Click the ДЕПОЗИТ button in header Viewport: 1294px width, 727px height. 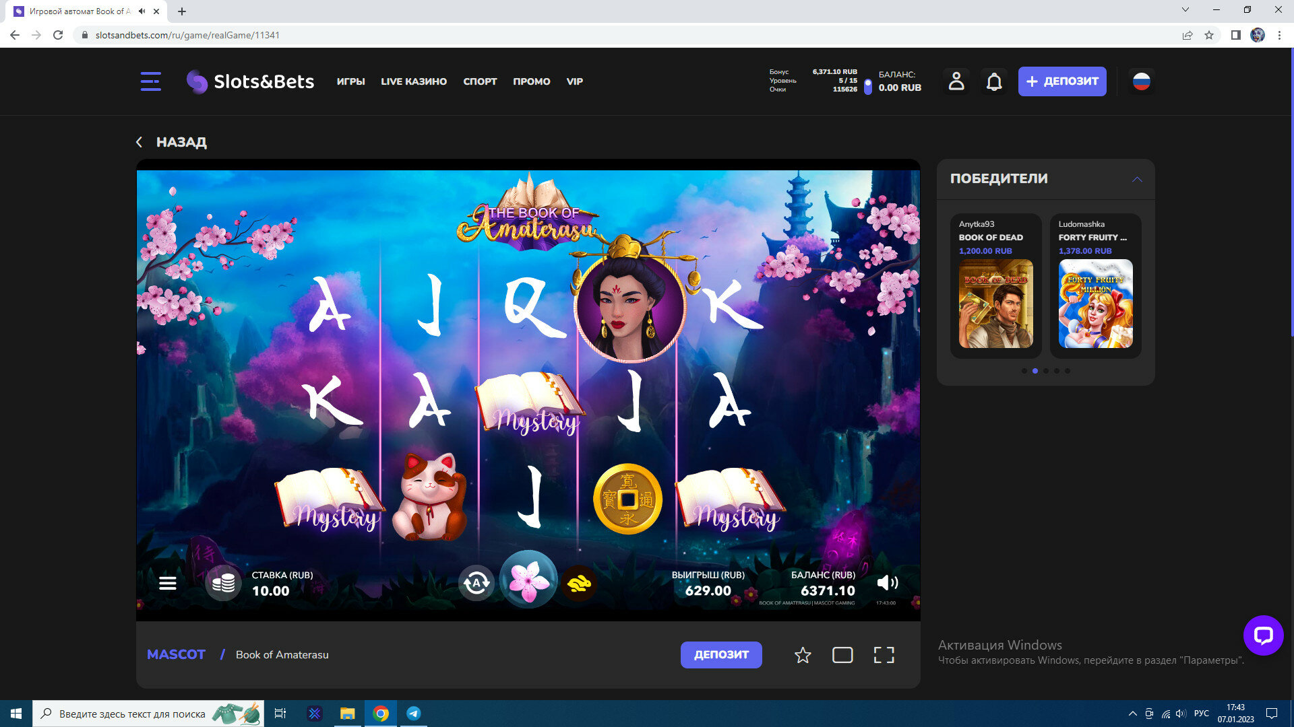pos(1061,81)
